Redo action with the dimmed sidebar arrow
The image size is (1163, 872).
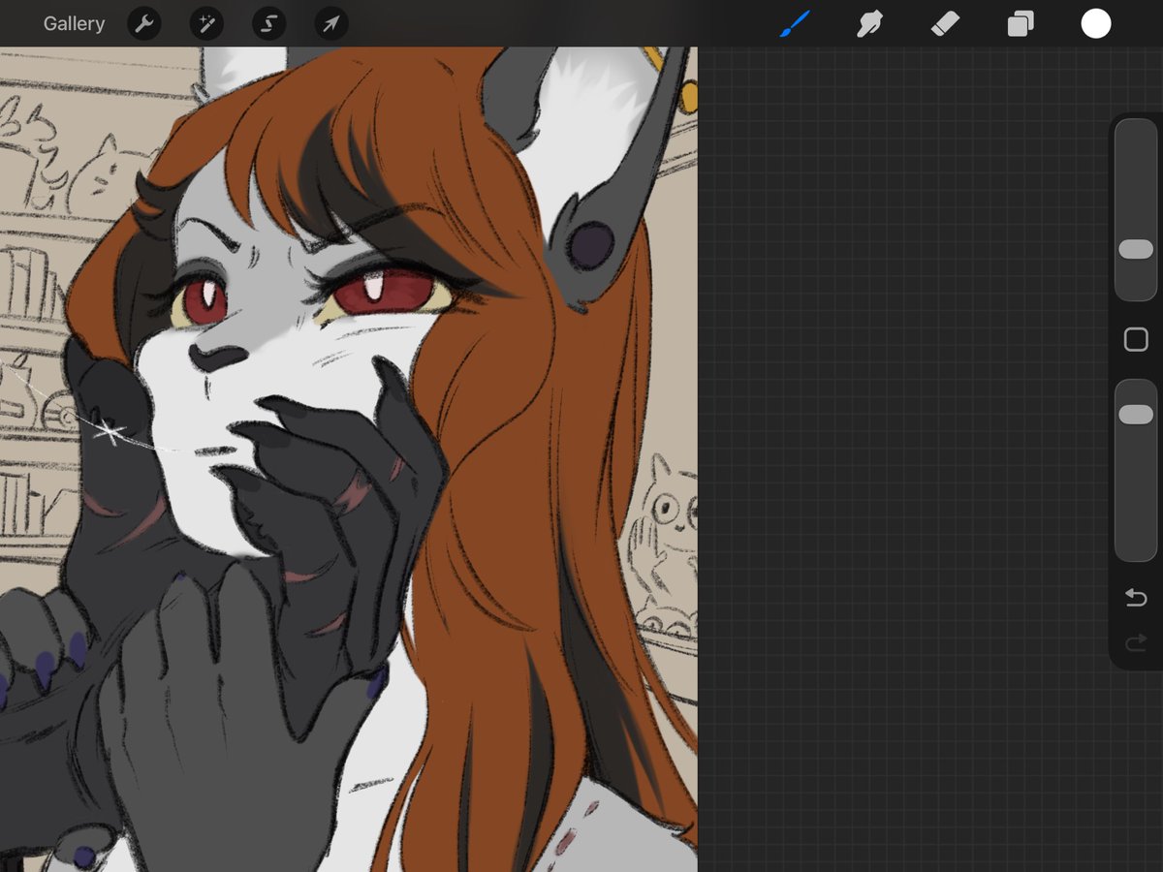(1136, 643)
